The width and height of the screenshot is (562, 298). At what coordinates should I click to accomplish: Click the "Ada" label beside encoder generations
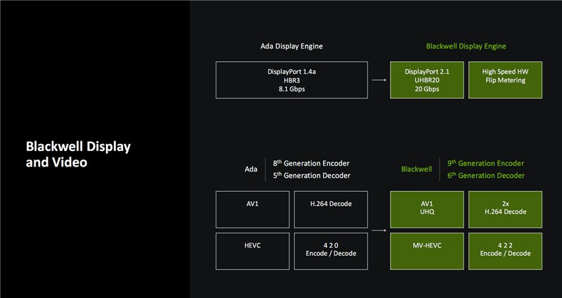(x=251, y=169)
